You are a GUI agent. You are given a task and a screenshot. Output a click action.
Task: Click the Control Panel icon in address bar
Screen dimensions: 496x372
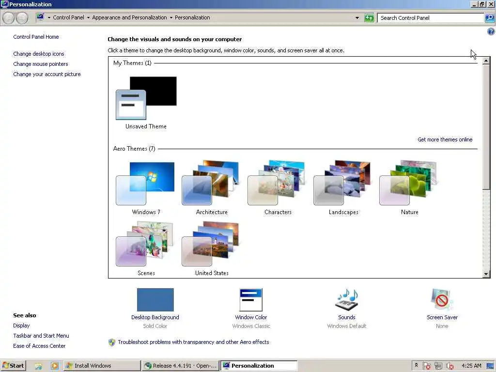tap(40, 17)
